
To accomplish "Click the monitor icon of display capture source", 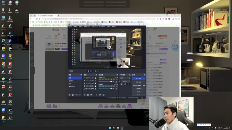I will coord(85,89).
